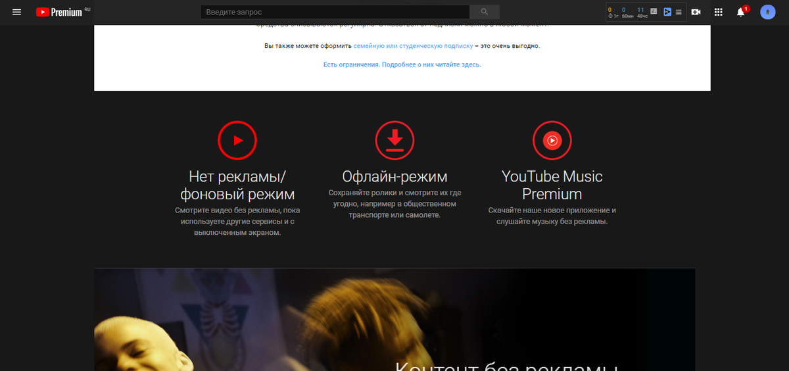Open the 'Есть ограничения' details link
Viewport: 789px width, 371px height.
(x=402, y=64)
